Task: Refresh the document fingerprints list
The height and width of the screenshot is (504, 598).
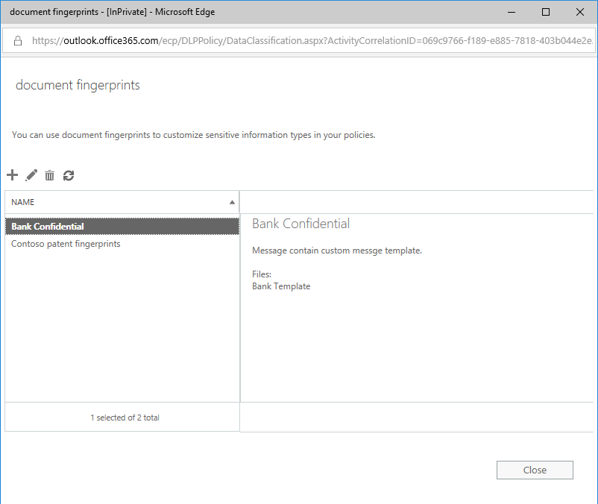Action: pyautogui.click(x=69, y=175)
